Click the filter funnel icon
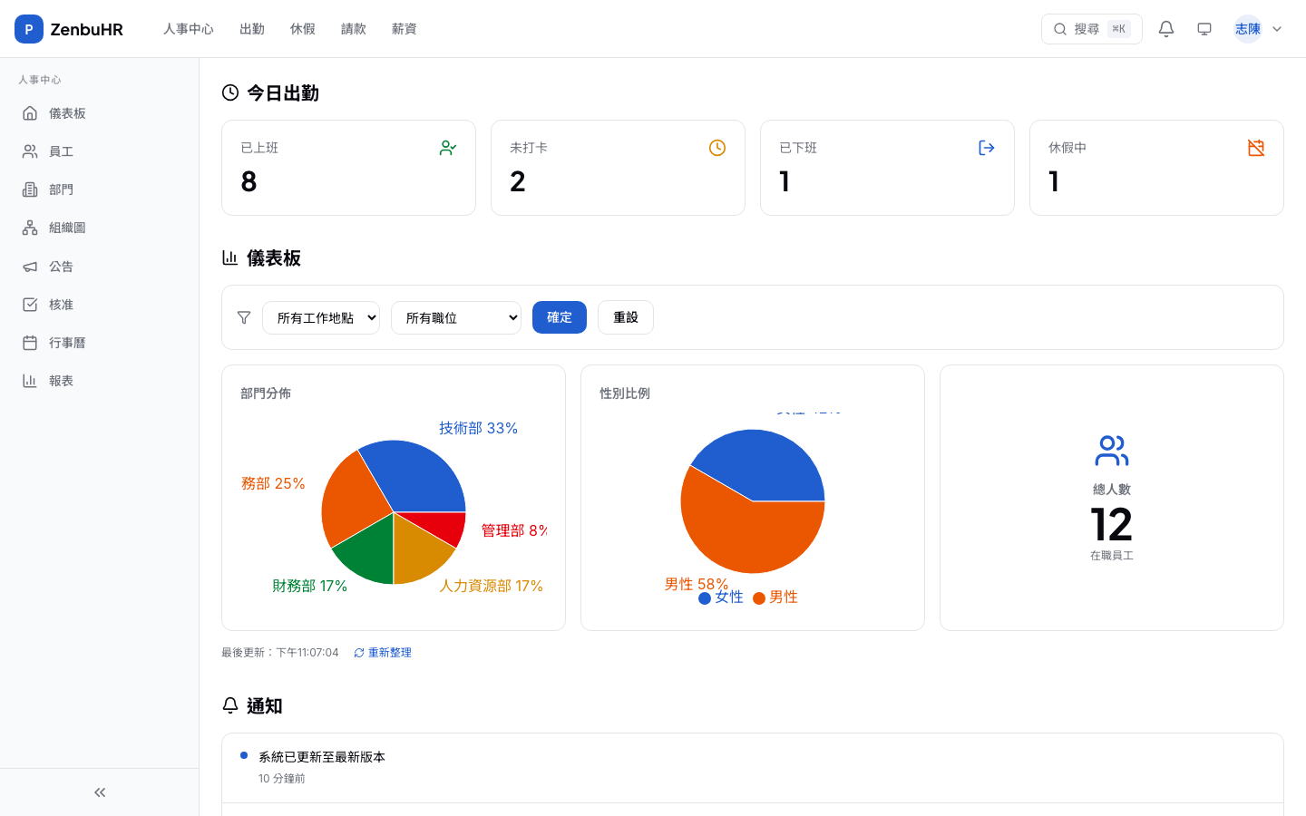The height and width of the screenshot is (816, 1306). point(244,317)
